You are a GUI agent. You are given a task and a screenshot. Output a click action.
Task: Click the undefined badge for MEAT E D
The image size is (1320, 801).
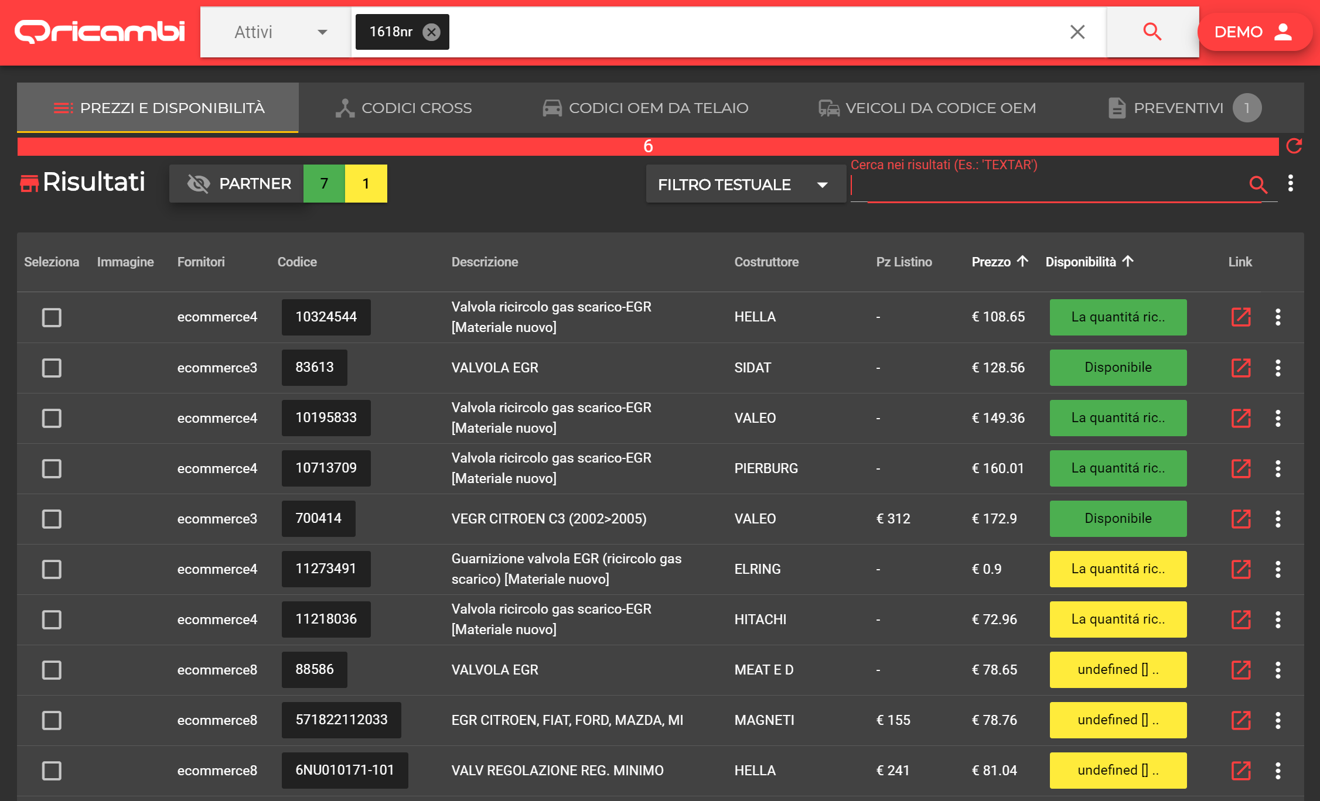pyautogui.click(x=1118, y=669)
